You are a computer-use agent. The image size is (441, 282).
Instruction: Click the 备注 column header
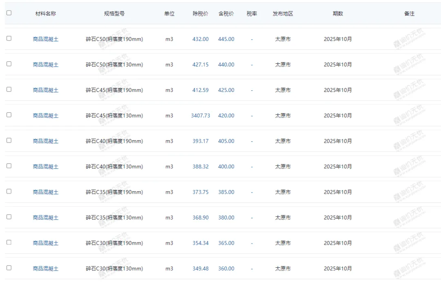[409, 13]
